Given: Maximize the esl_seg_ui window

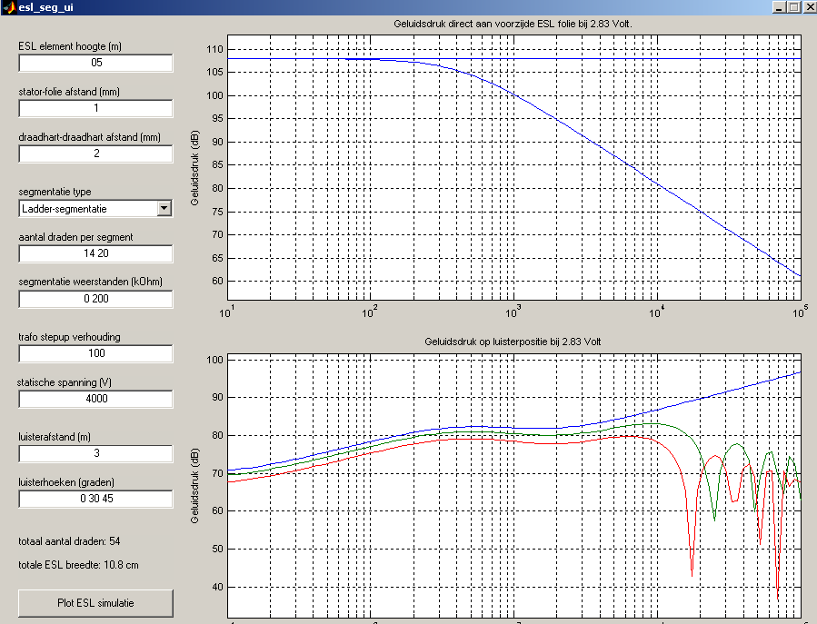Looking at the screenshot, I should click(793, 7).
